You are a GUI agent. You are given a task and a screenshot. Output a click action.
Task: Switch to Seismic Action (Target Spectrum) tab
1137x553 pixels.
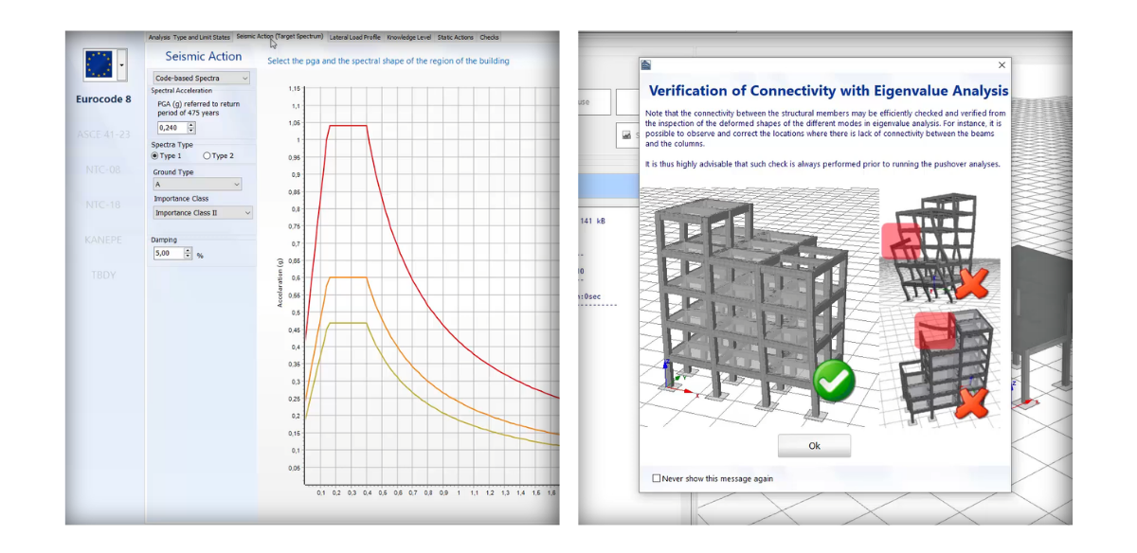point(280,37)
